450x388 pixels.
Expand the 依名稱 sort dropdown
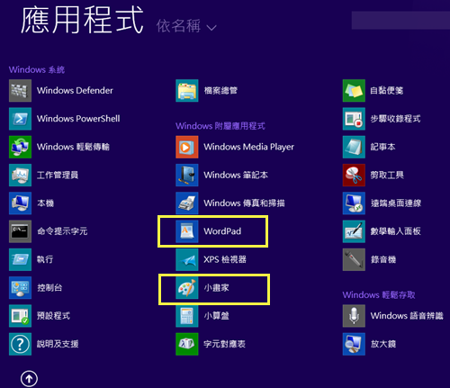click(x=186, y=26)
